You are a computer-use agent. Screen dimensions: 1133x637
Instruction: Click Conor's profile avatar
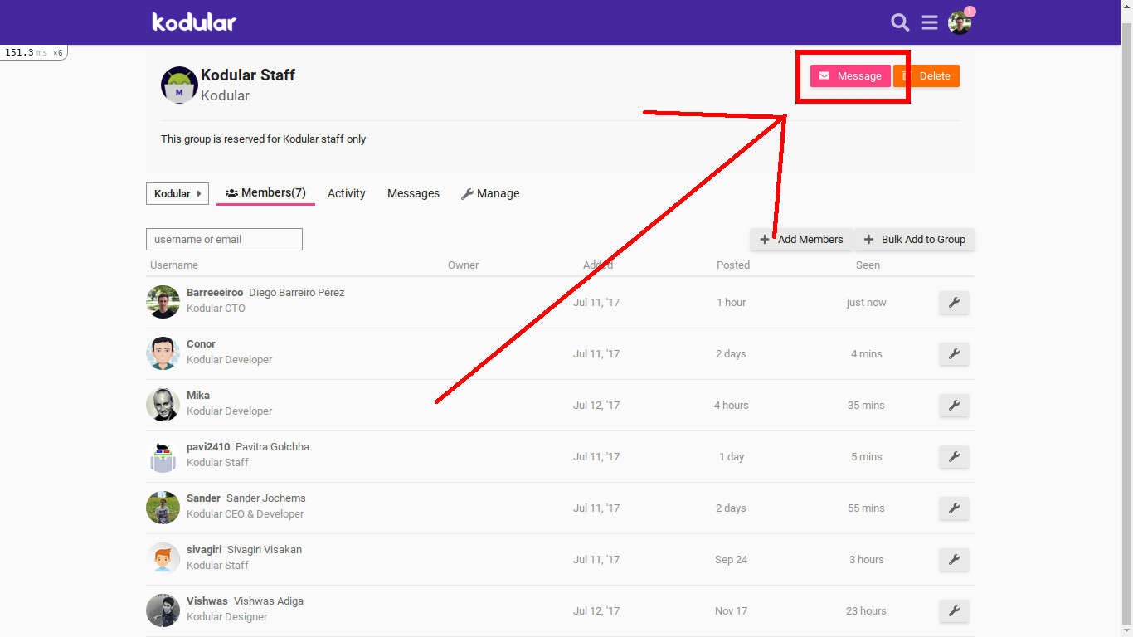(163, 353)
